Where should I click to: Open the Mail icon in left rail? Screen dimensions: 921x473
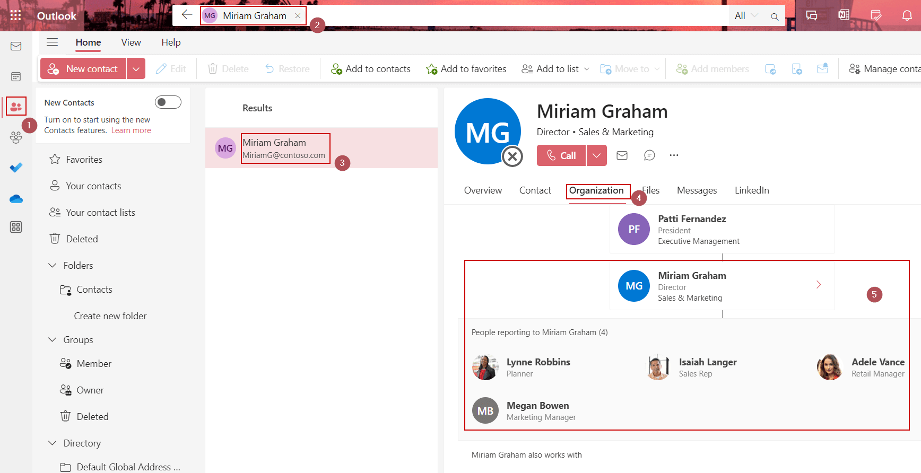point(16,47)
